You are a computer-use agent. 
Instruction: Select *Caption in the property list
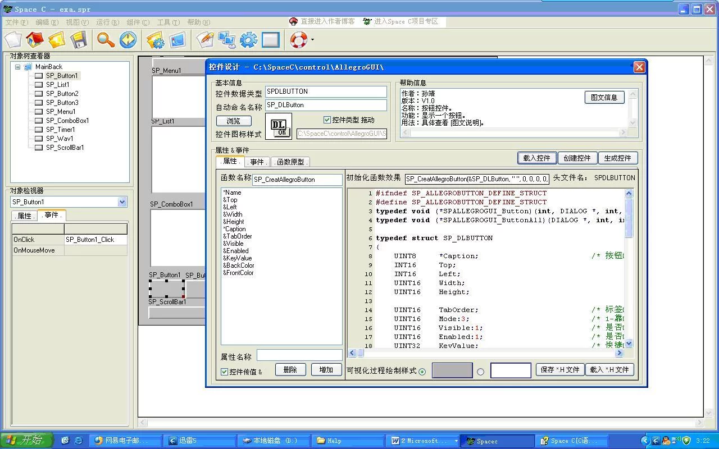[x=234, y=229]
